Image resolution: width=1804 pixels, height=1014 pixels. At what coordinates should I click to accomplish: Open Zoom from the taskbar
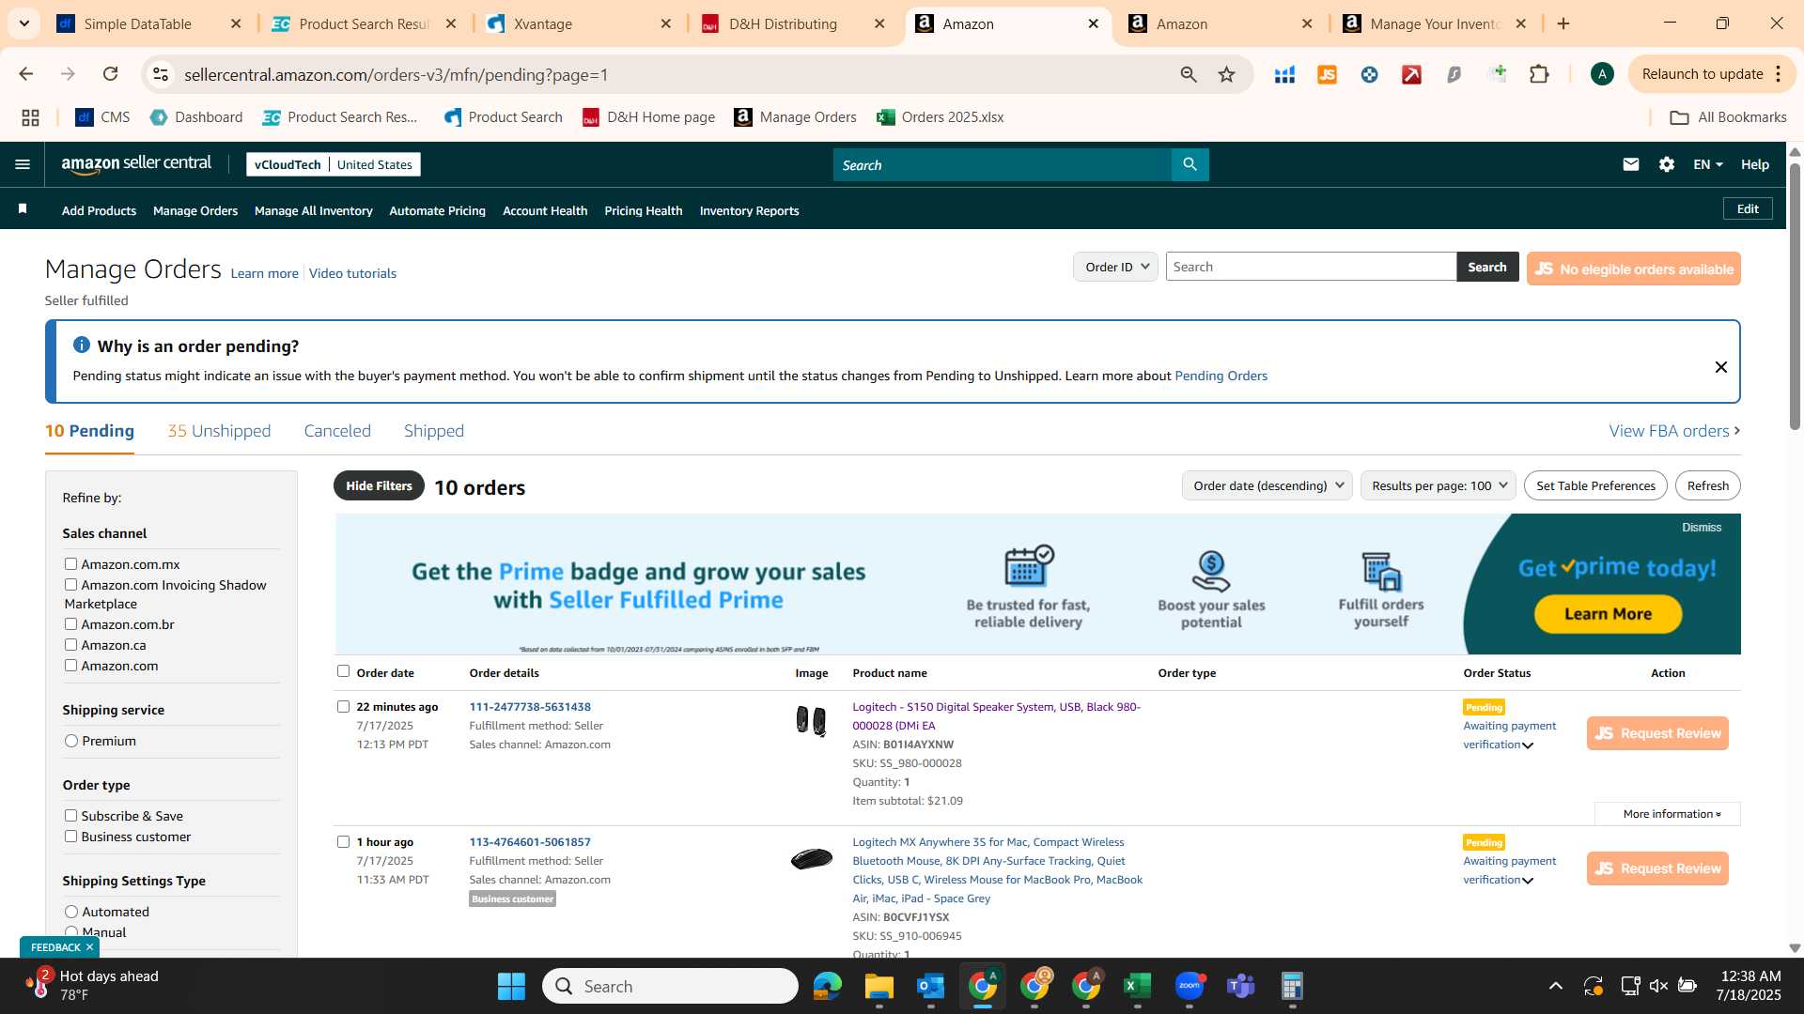[1190, 986]
